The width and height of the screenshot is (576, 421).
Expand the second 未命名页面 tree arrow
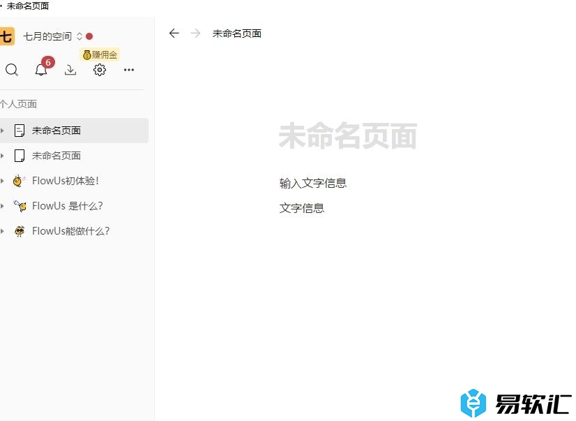[x=2, y=156]
